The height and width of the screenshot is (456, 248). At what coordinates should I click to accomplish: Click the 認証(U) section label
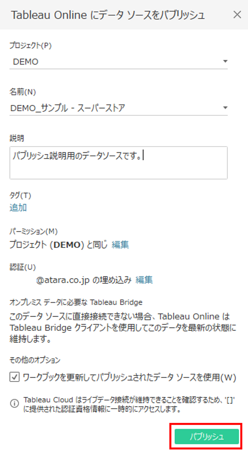click(x=23, y=267)
